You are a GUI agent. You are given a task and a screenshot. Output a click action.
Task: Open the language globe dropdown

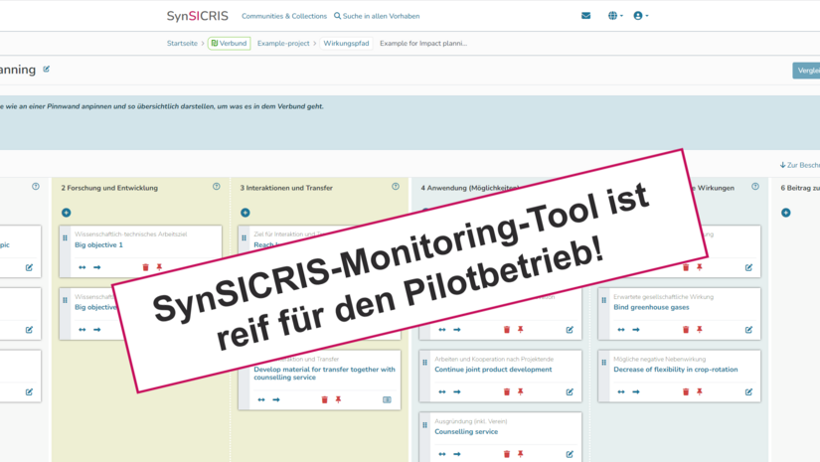(x=615, y=16)
